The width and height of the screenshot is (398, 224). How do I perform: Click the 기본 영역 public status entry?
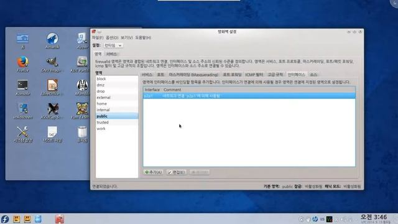pos(278,187)
